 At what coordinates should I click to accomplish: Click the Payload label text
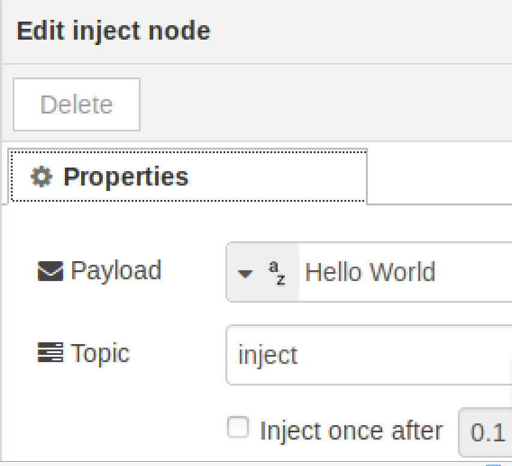click(116, 271)
